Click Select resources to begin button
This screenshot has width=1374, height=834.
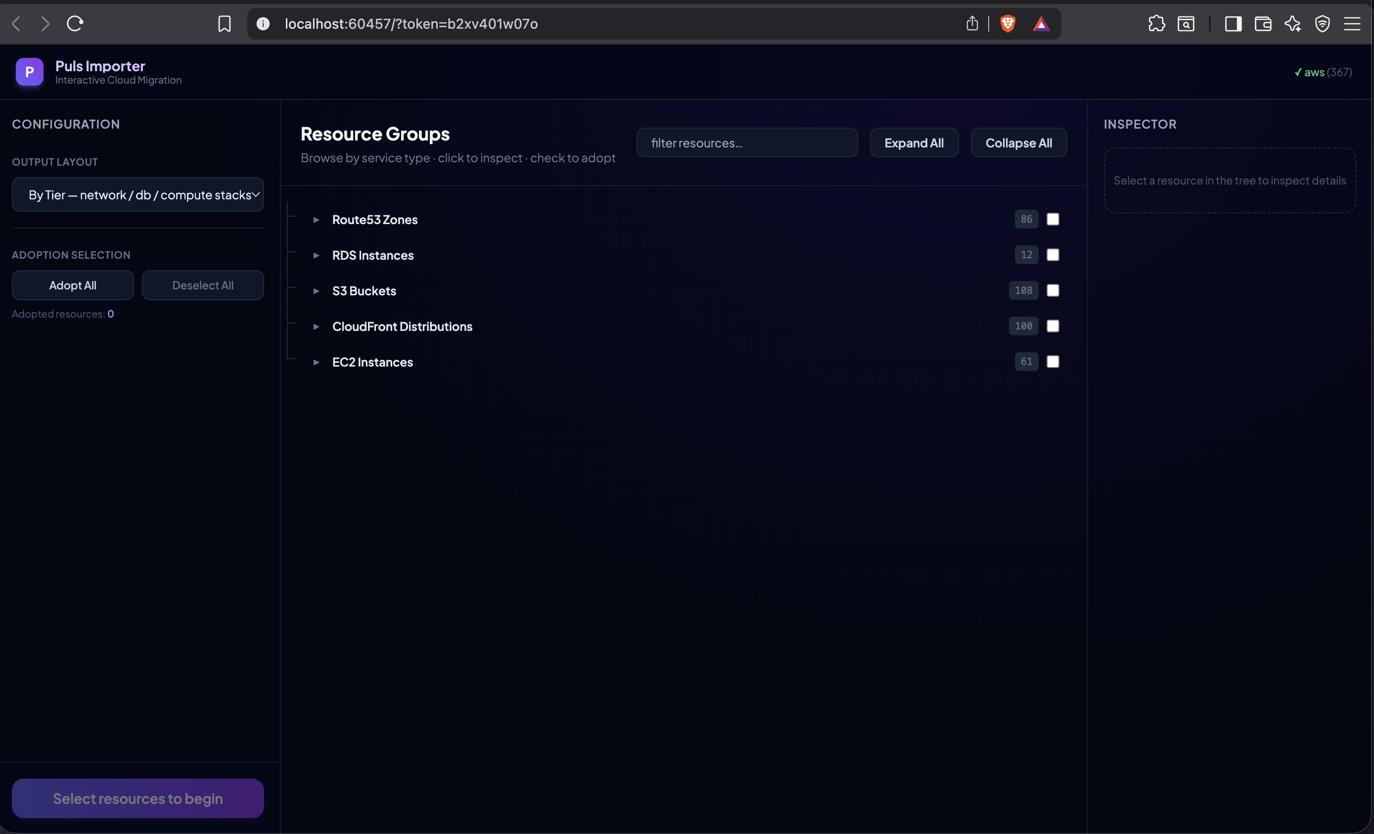[x=137, y=798]
